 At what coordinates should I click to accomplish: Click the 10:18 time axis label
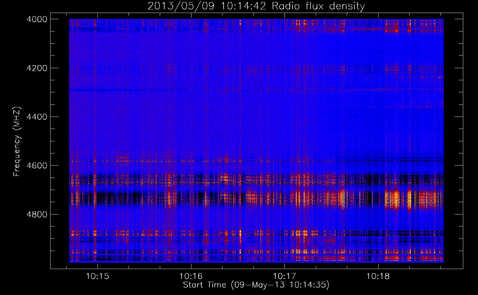[378, 276]
